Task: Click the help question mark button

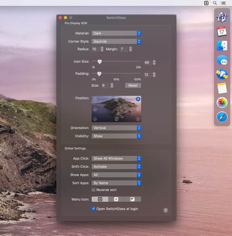Action: pos(166,210)
